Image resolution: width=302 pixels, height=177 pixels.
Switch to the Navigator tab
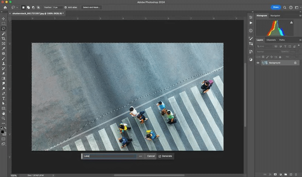pos(275,15)
